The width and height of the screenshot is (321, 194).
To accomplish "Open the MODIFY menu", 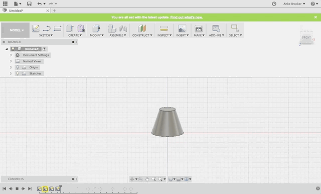I will [x=97, y=35].
